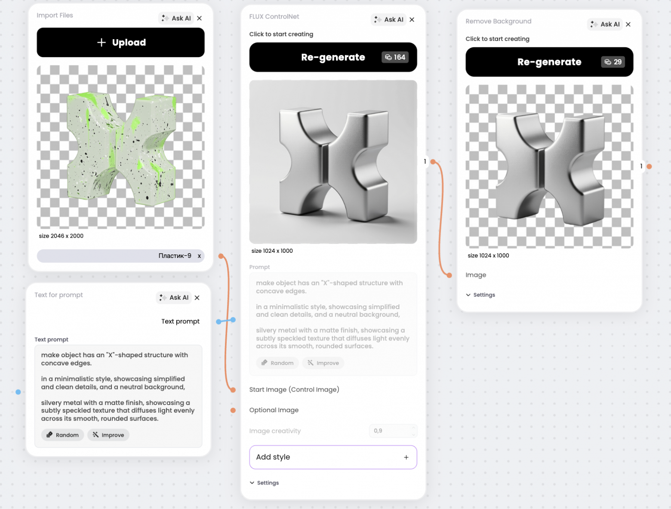Remove the Пластик-9 file tag
Screen dimensions: 671x509
pyautogui.click(x=199, y=256)
